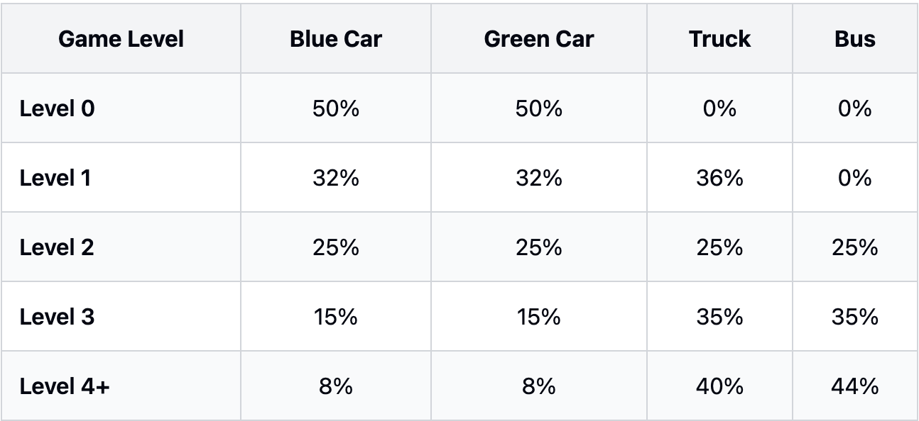Select the Bus column header
Image resolution: width=919 pixels, height=421 pixels.
tap(854, 39)
